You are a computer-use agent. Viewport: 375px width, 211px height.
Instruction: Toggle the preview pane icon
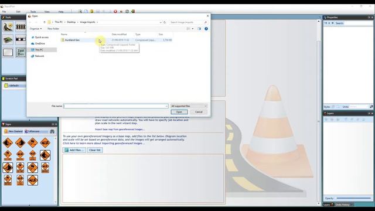(199, 29)
